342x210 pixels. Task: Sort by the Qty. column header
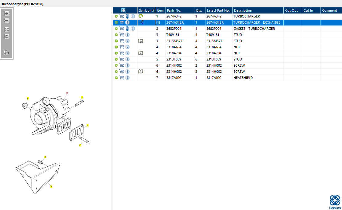(x=200, y=10)
